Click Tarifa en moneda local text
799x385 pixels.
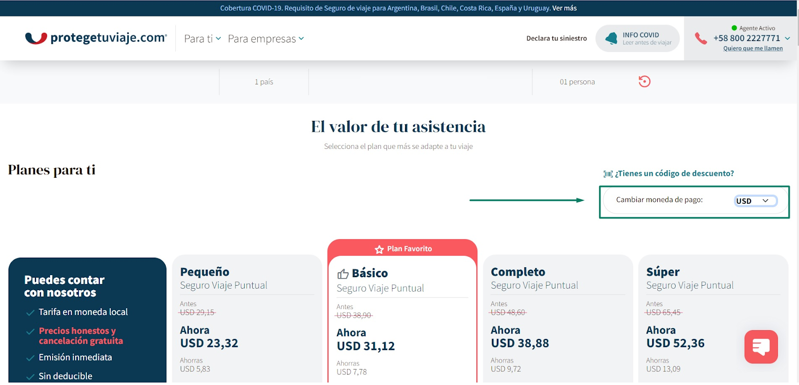tap(83, 312)
